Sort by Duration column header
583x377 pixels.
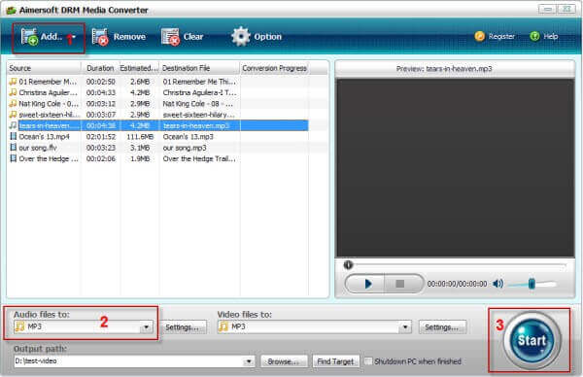coord(100,68)
